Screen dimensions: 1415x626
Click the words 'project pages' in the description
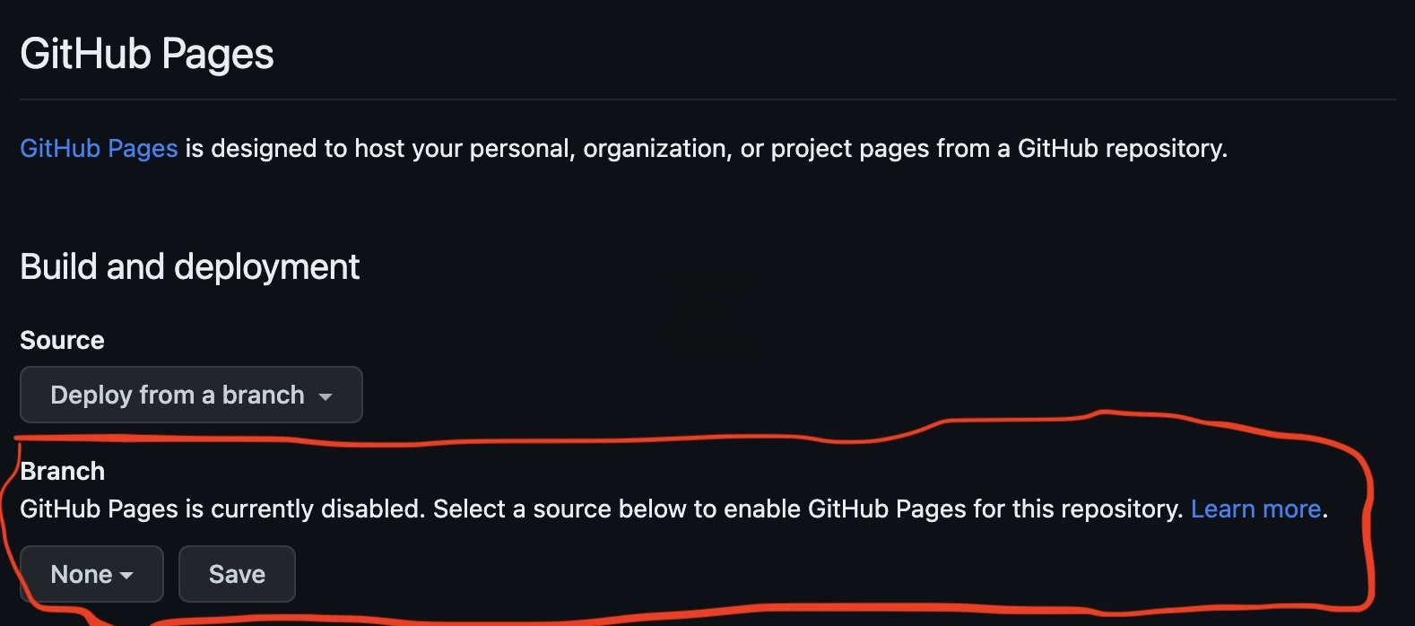(850, 149)
